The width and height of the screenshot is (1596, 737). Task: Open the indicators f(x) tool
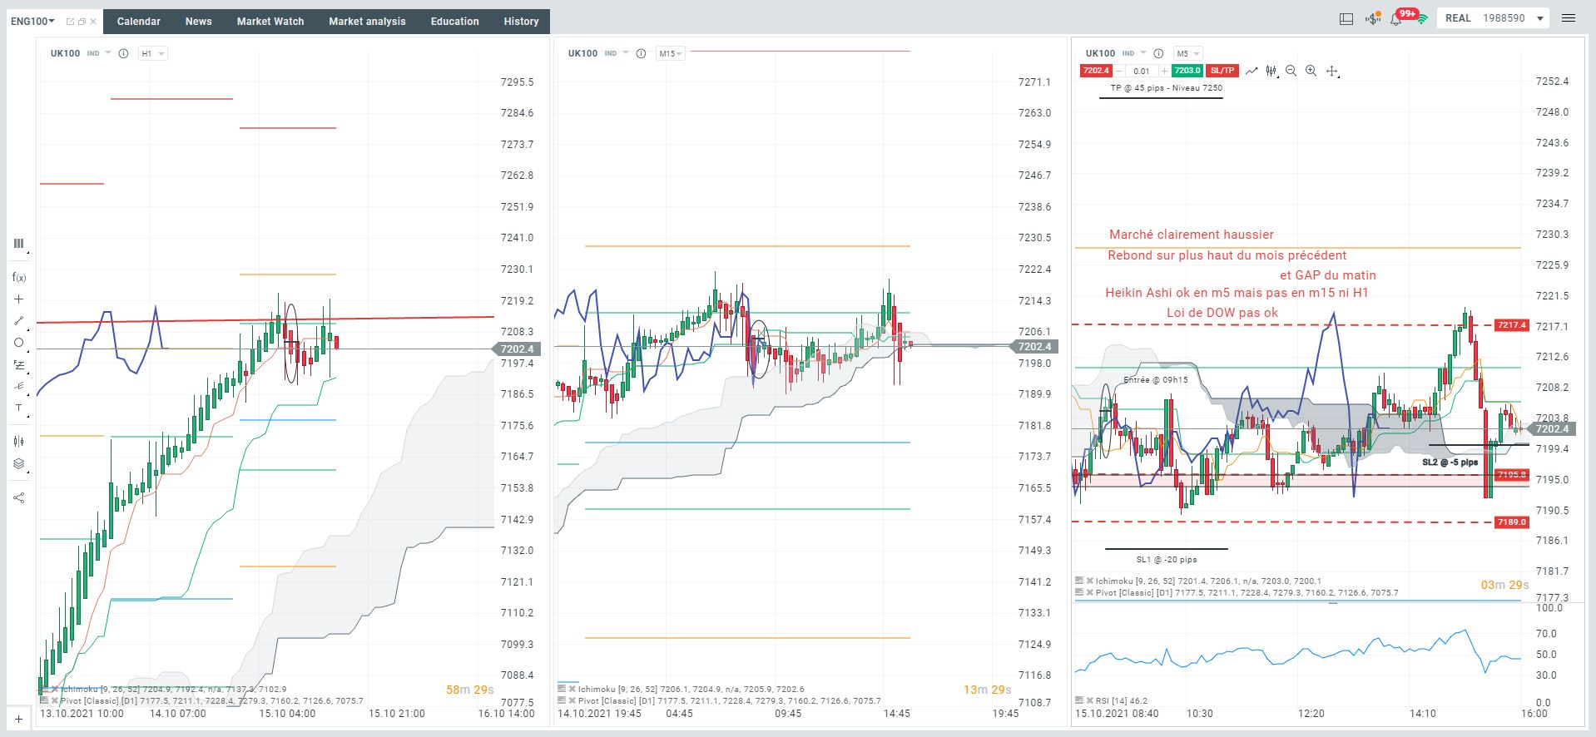[x=18, y=278]
